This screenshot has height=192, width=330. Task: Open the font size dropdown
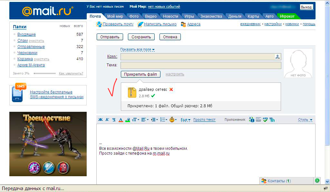[136, 120]
